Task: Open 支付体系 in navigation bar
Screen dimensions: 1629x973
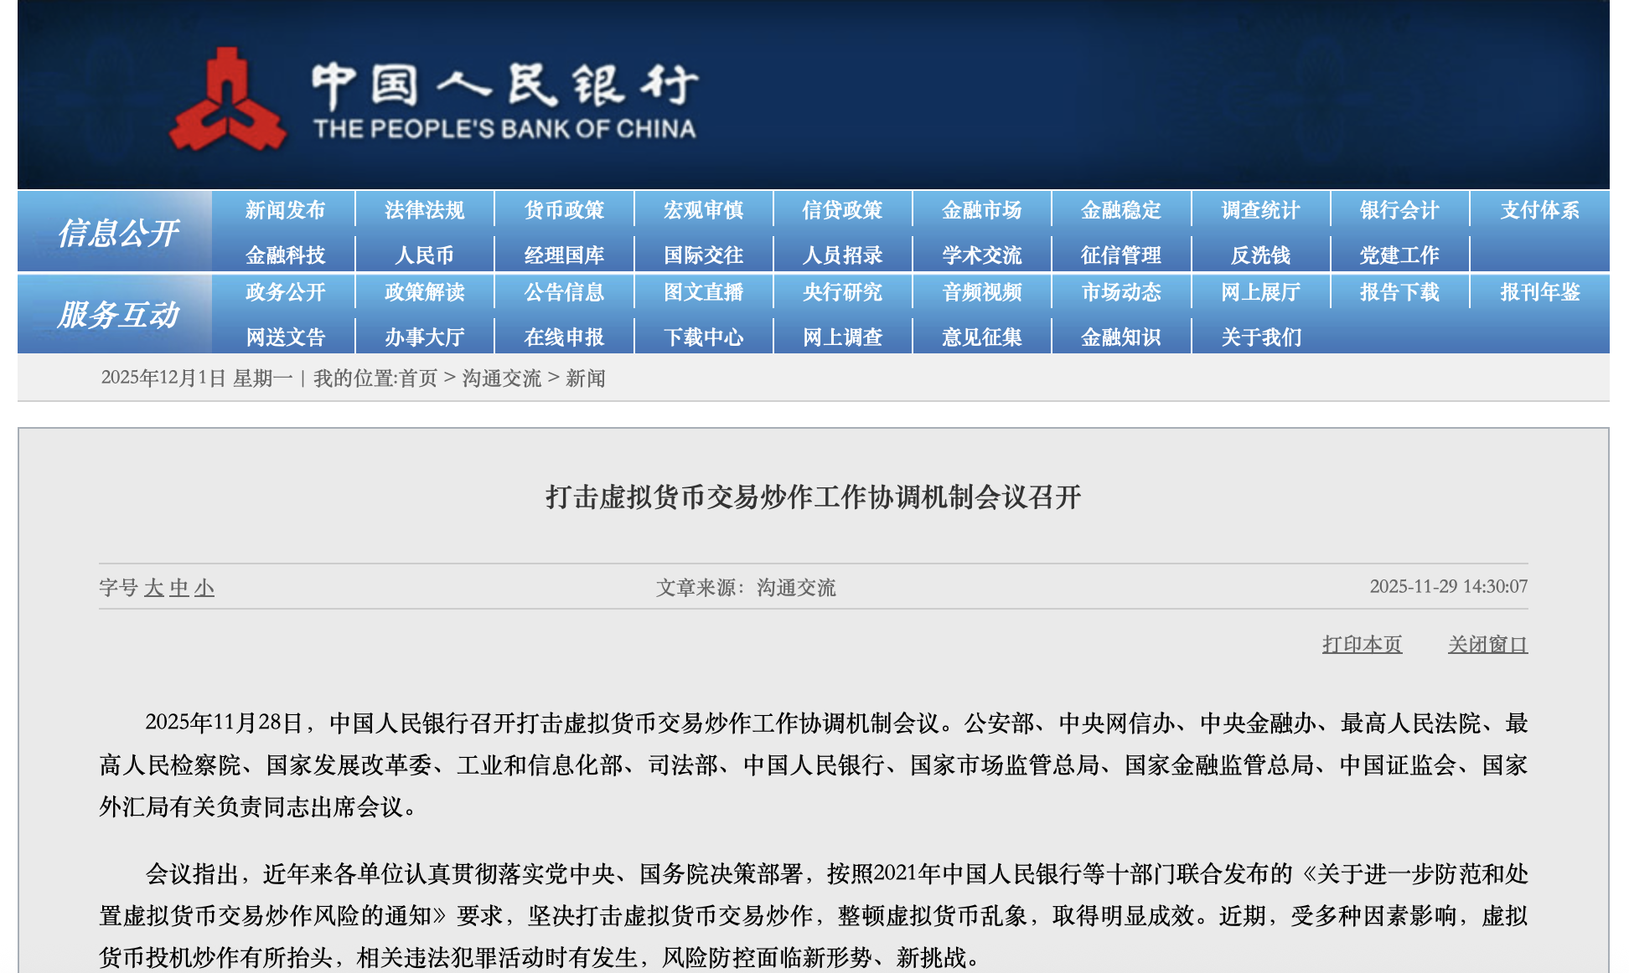Action: click(1539, 210)
